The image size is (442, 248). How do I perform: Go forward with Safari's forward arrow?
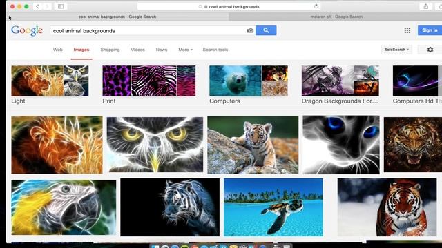47,6
